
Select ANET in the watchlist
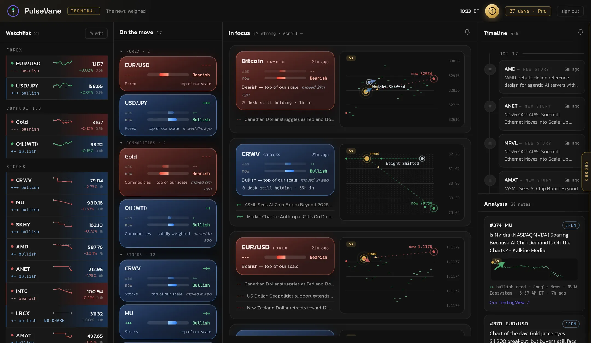point(57,272)
